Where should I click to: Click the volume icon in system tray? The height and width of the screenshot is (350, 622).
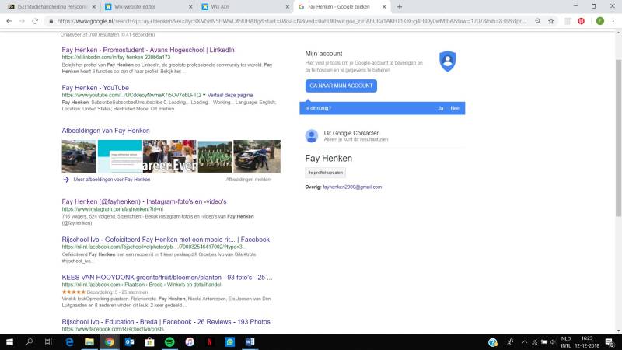coord(553,342)
